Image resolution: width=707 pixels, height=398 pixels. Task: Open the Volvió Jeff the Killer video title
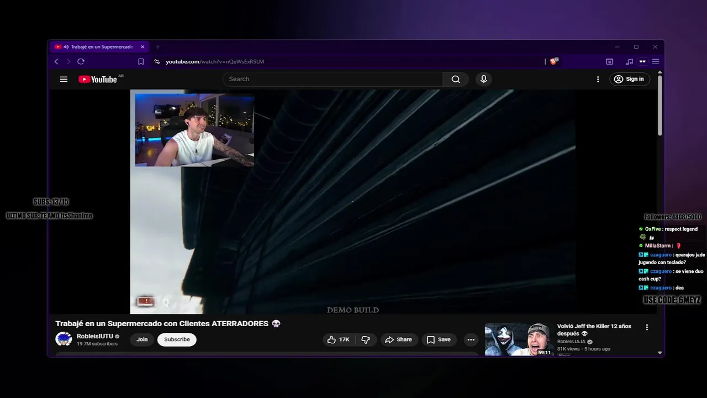click(x=594, y=330)
